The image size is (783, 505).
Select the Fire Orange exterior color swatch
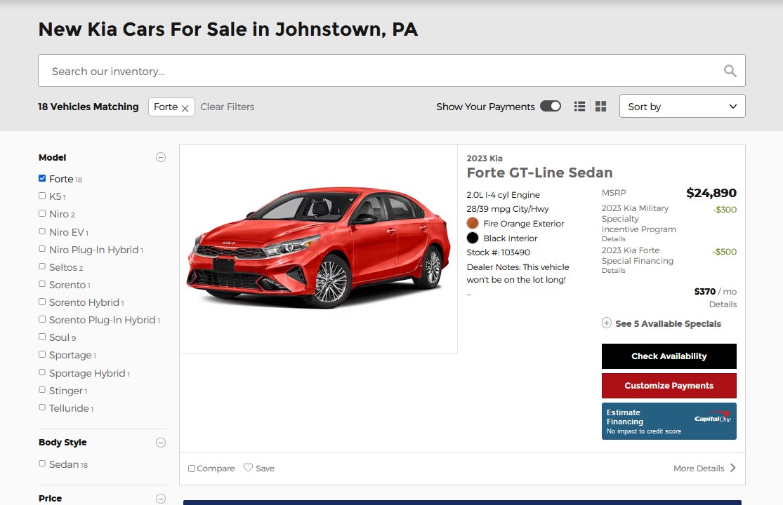tap(472, 223)
